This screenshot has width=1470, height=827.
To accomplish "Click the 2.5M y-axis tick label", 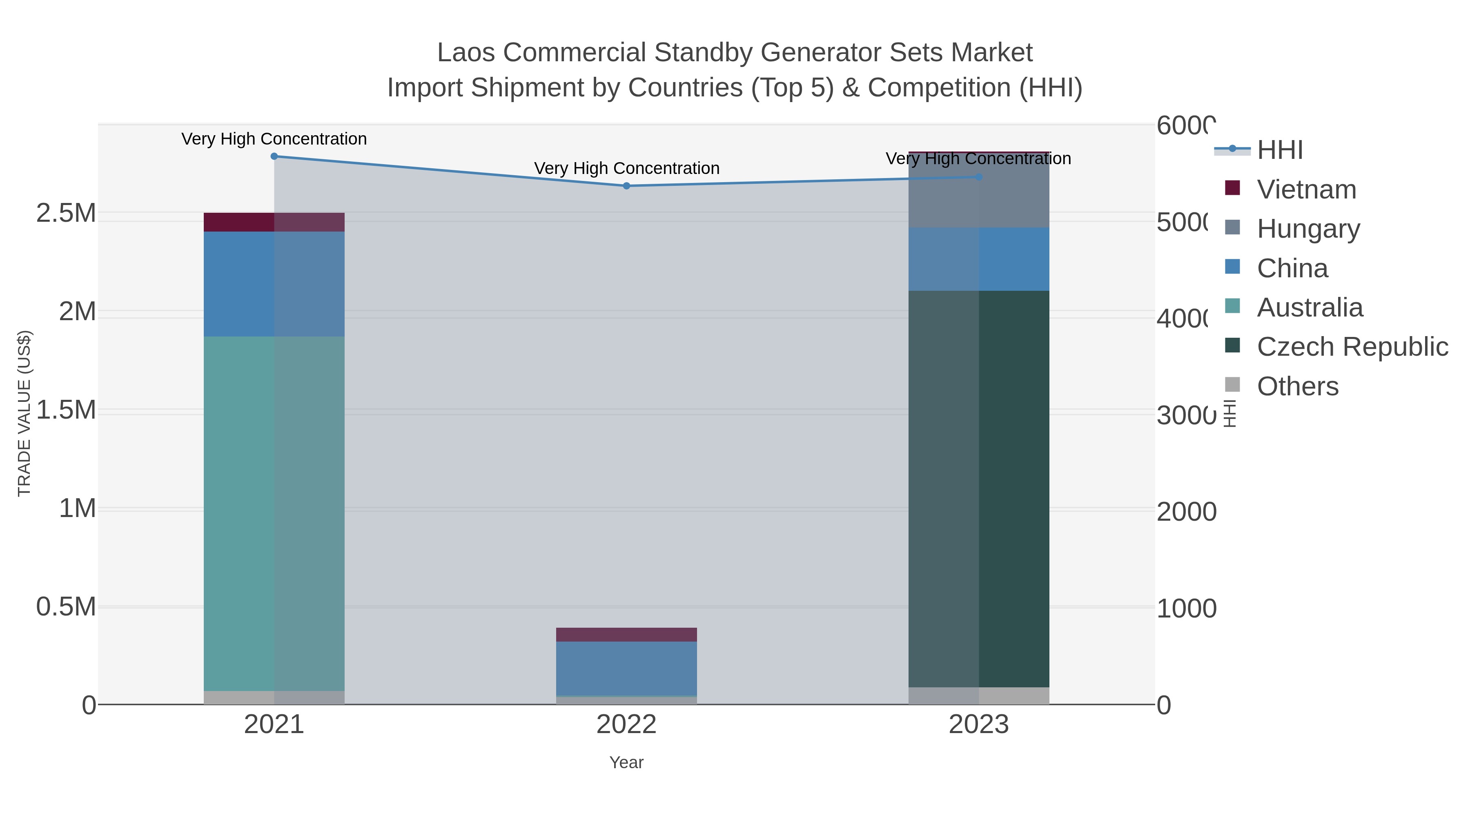I will 66,213.
